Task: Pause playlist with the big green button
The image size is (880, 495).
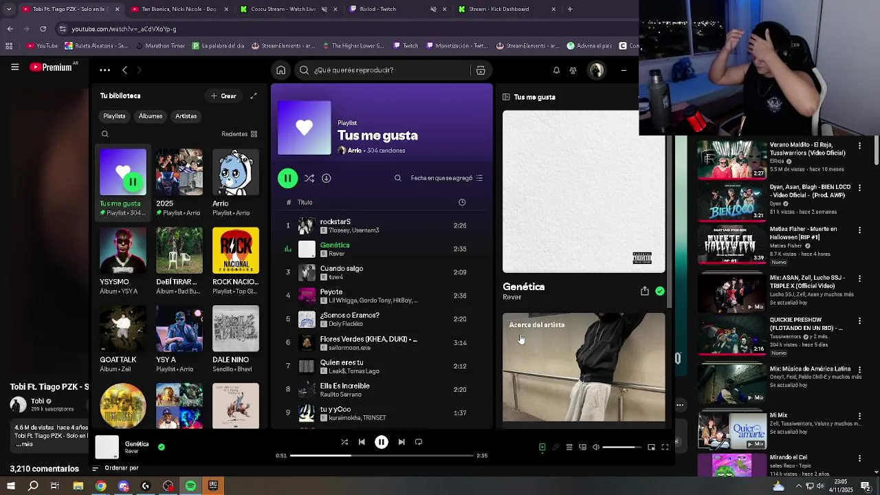Action: click(287, 178)
